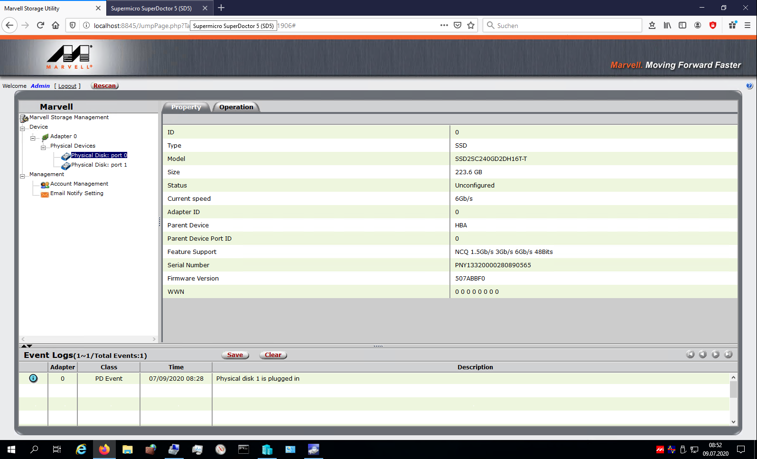Jump to last page of event logs
Screen dimensions: 757x459
pyautogui.click(x=729, y=355)
